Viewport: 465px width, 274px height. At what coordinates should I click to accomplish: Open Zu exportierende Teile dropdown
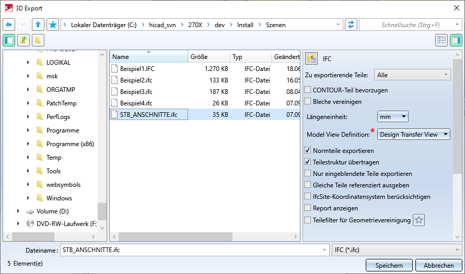[x=412, y=75]
